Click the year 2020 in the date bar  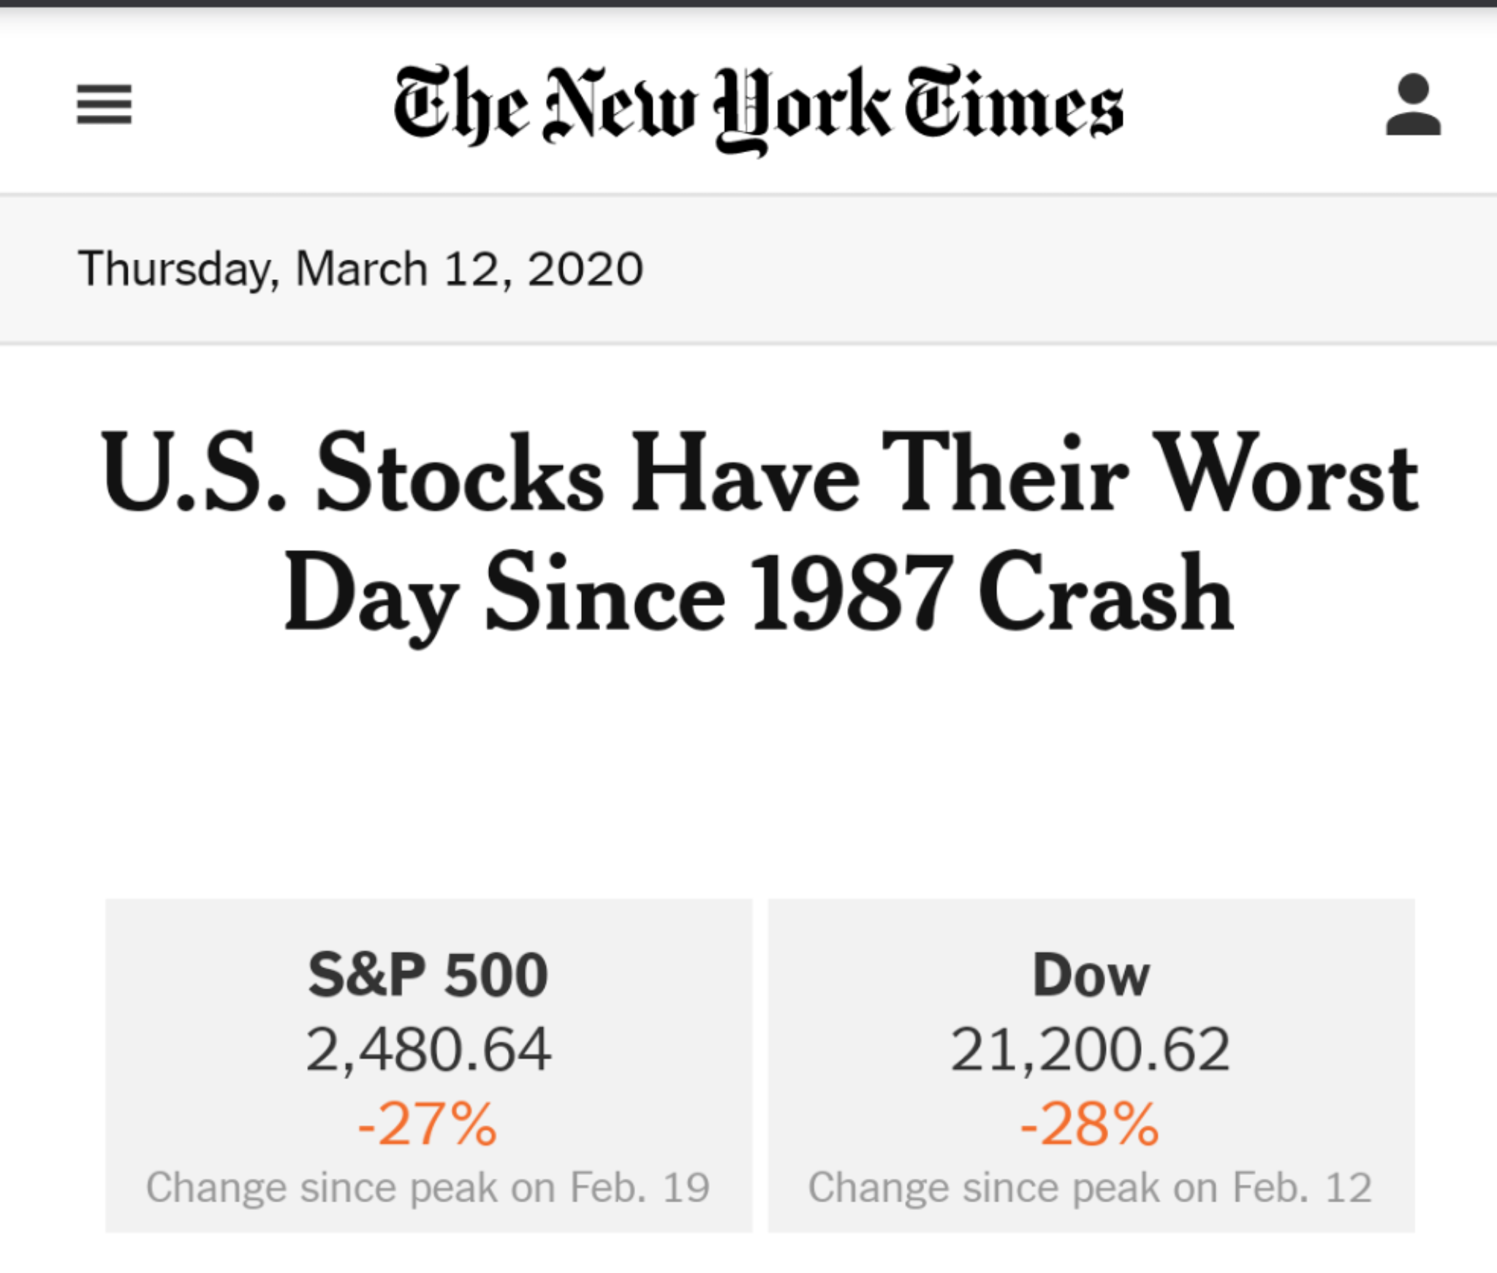tap(585, 269)
